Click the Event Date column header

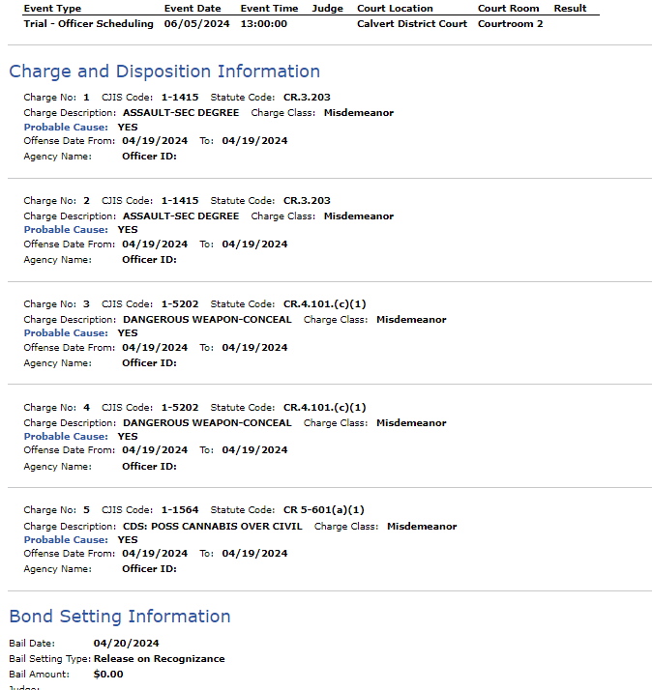click(193, 9)
